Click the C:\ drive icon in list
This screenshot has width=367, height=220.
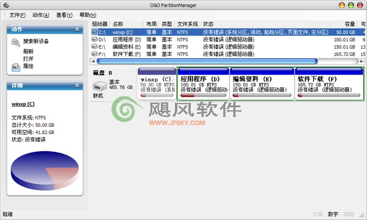click(x=95, y=32)
